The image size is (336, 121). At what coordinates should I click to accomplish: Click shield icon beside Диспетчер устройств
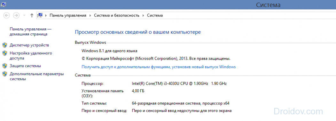click(x=4, y=45)
